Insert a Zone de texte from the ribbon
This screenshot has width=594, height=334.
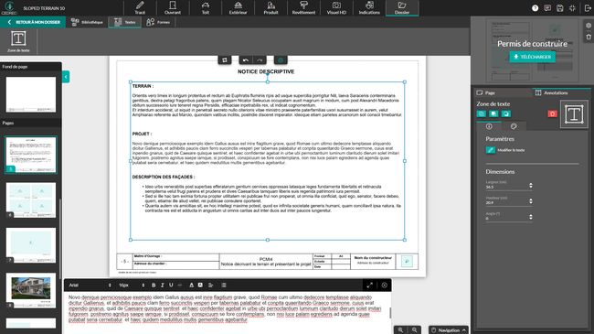coord(18,41)
